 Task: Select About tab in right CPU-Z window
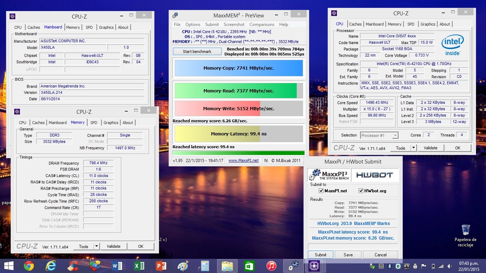point(445,24)
